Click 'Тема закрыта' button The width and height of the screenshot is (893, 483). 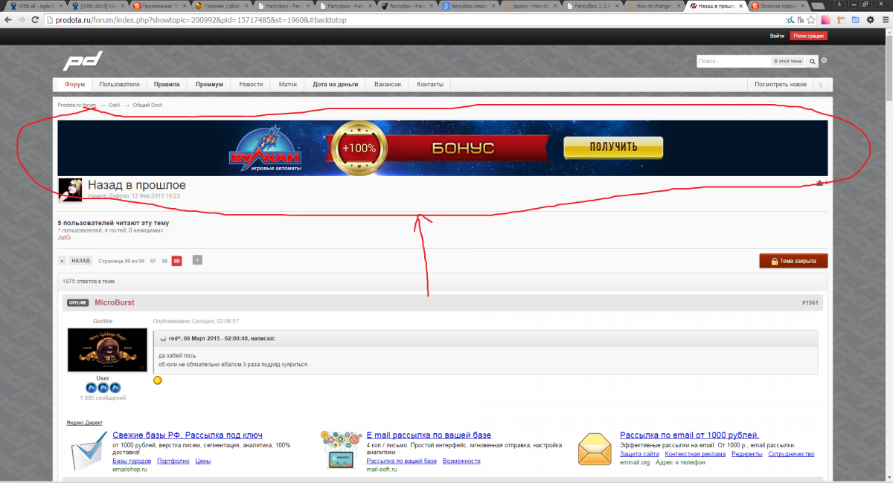[793, 261]
